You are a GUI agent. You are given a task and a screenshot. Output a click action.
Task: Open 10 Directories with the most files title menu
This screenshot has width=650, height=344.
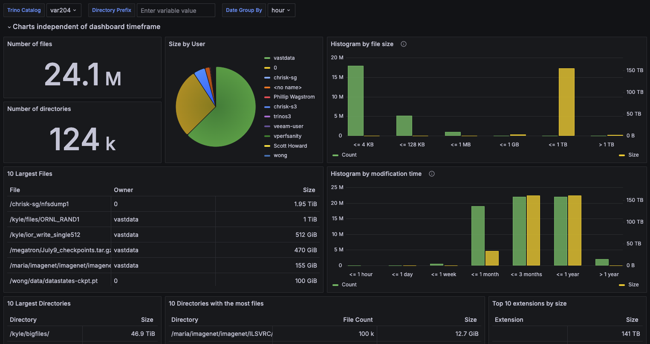[x=216, y=303]
